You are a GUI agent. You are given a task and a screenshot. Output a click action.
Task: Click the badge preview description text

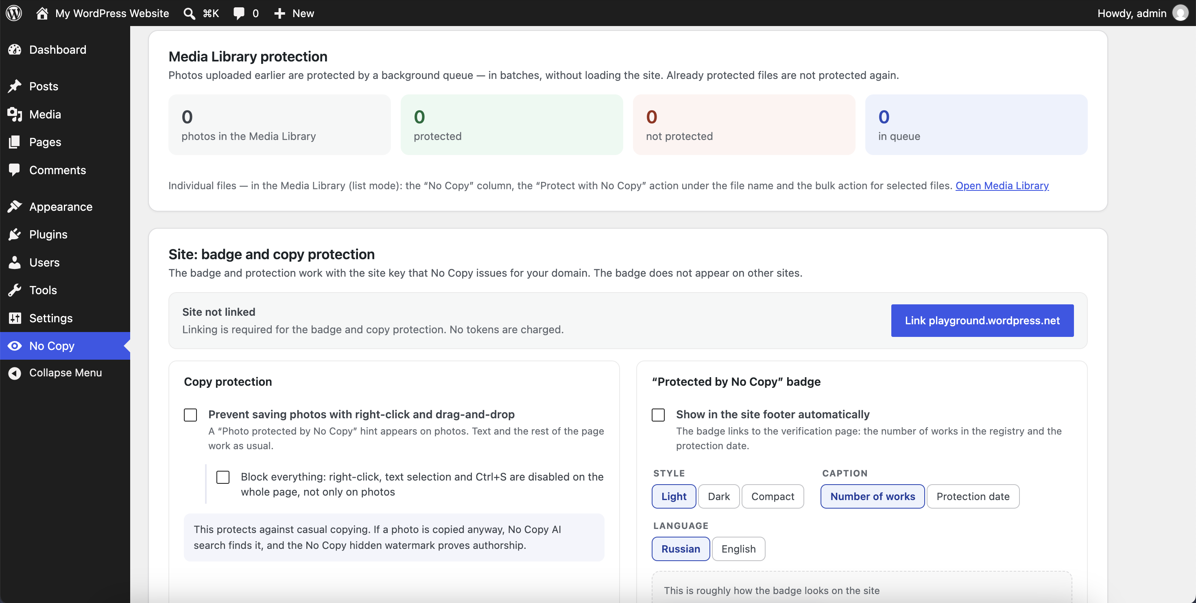(x=772, y=590)
